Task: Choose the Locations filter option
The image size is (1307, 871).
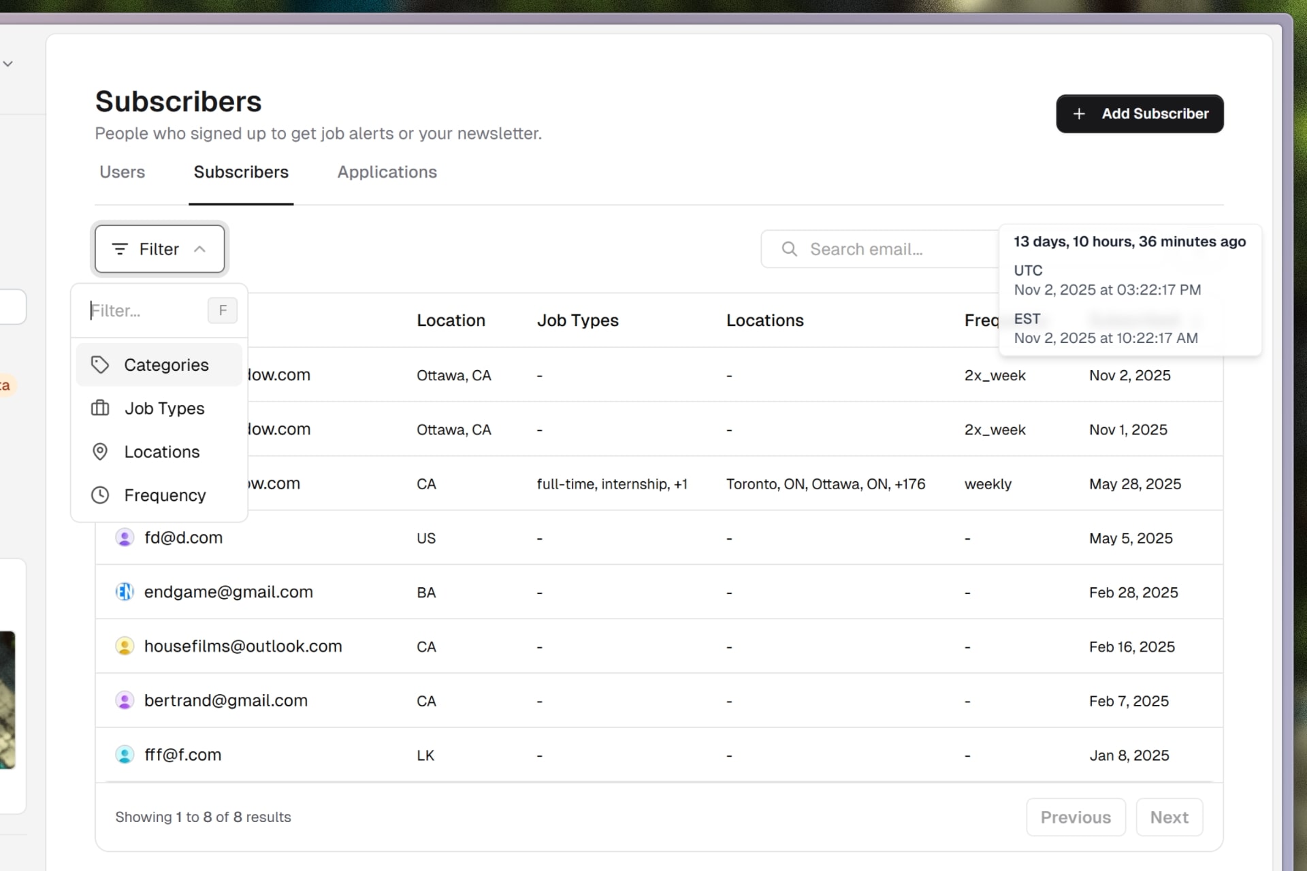Action: point(162,452)
